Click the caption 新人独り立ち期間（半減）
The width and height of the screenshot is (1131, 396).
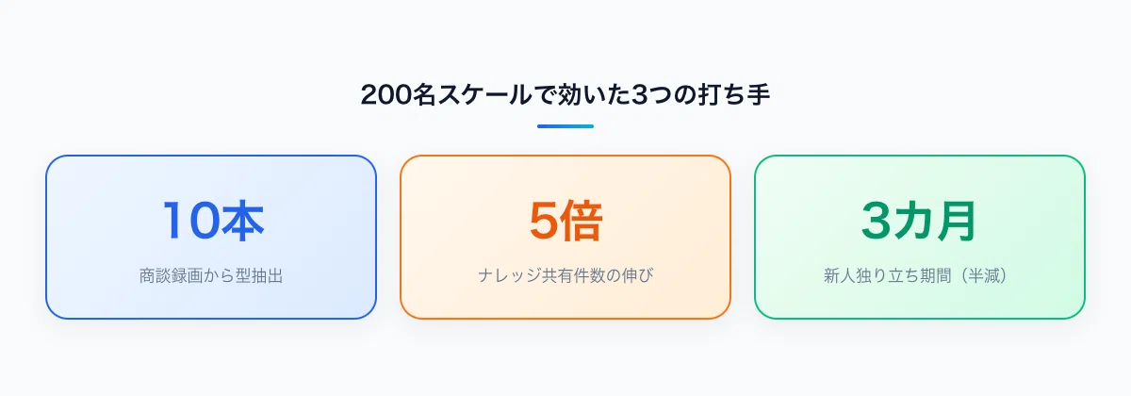click(920, 277)
